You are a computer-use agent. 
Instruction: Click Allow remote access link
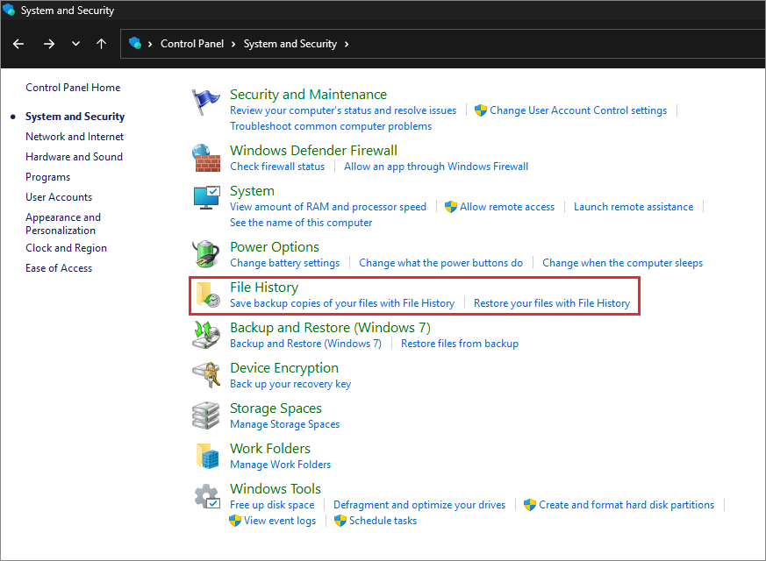(x=507, y=207)
